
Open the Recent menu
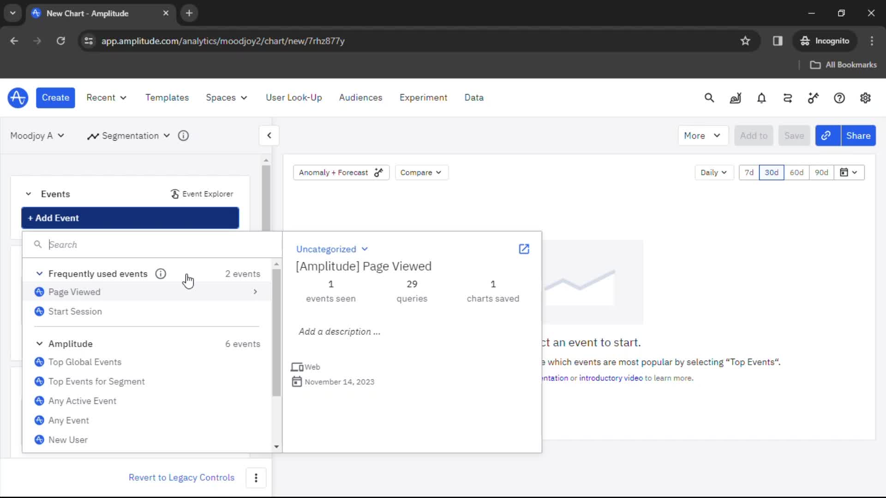[107, 98]
